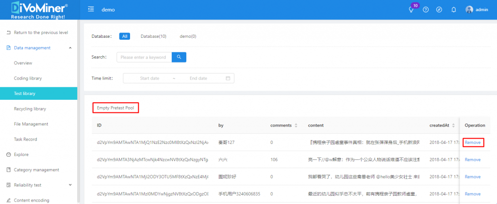Click the admin user avatar

469,10
